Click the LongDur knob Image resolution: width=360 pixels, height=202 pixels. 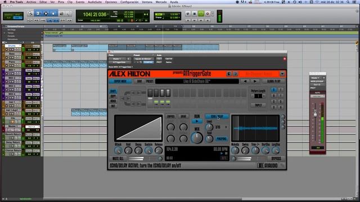pyautogui.click(x=276, y=150)
